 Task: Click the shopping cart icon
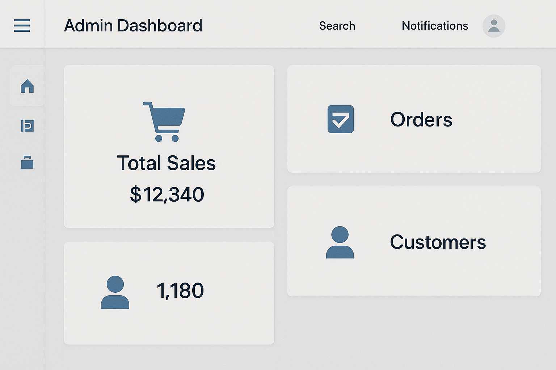point(164,121)
